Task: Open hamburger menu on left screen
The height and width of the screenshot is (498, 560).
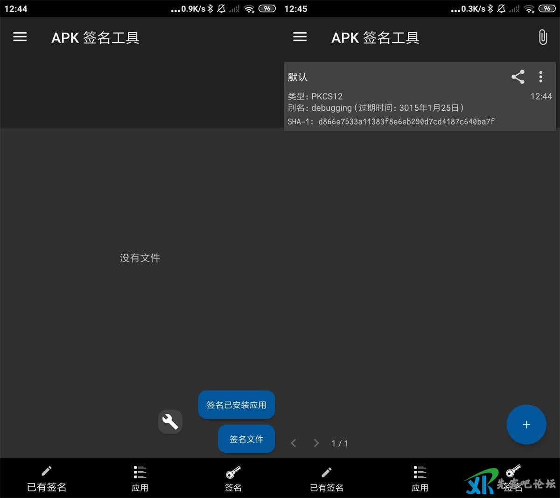Action: (20, 37)
